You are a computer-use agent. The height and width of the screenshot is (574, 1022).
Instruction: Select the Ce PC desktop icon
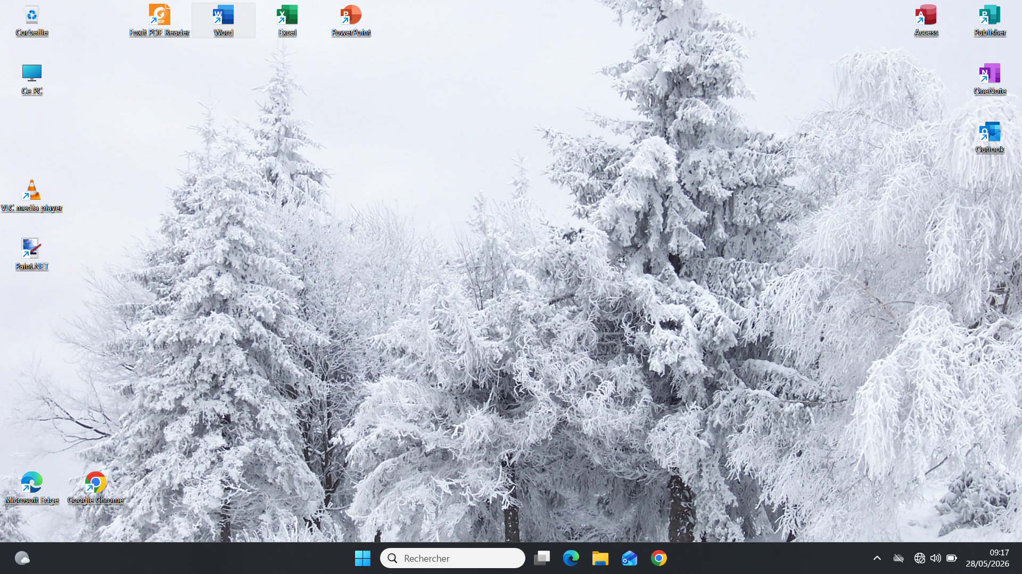[x=32, y=79]
